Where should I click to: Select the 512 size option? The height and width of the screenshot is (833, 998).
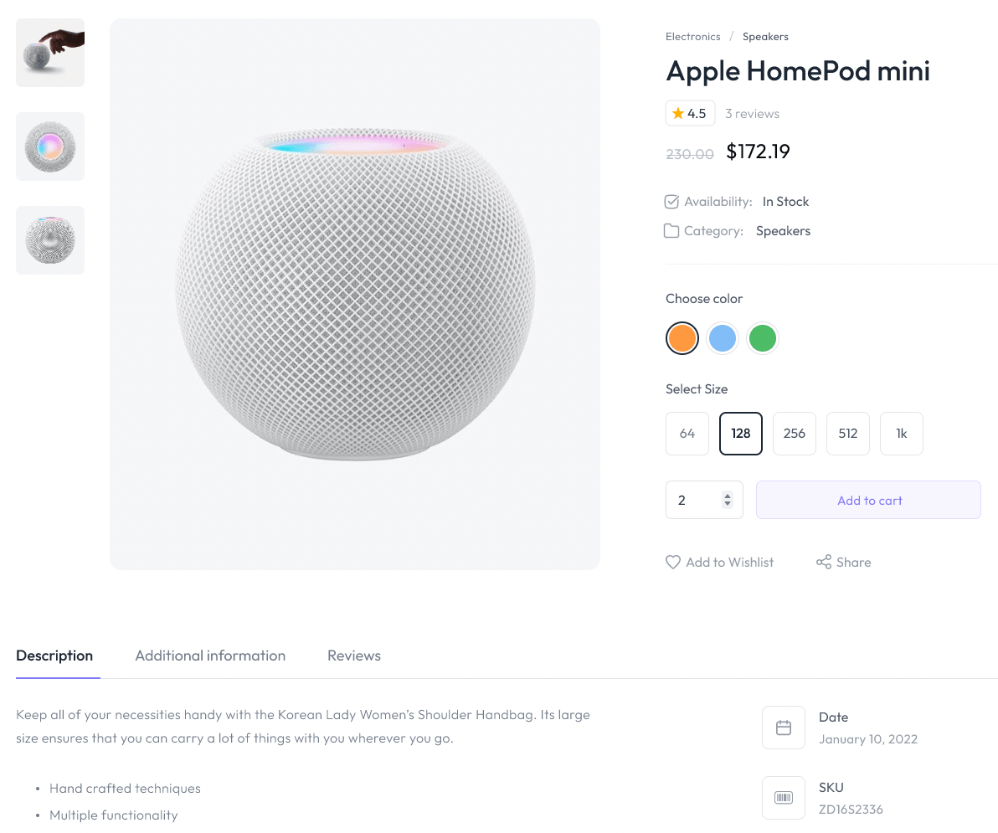click(848, 434)
